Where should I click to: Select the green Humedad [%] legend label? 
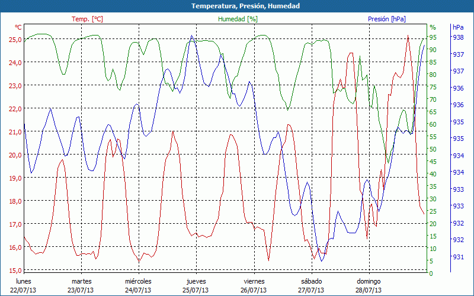pyautogui.click(x=238, y=19)
